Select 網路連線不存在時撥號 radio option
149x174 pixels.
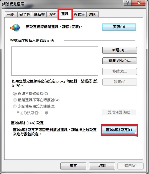(15, 100)
